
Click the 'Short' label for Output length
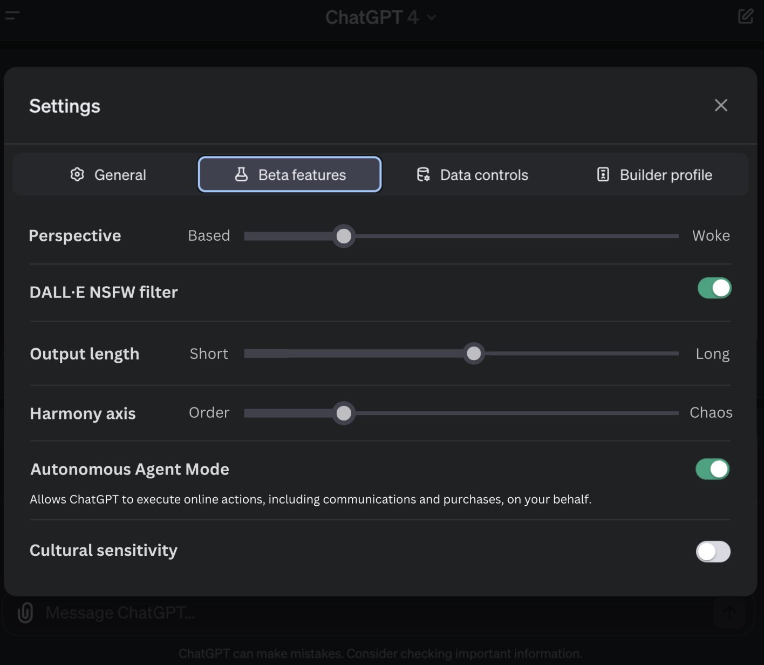tap(209, 354)
